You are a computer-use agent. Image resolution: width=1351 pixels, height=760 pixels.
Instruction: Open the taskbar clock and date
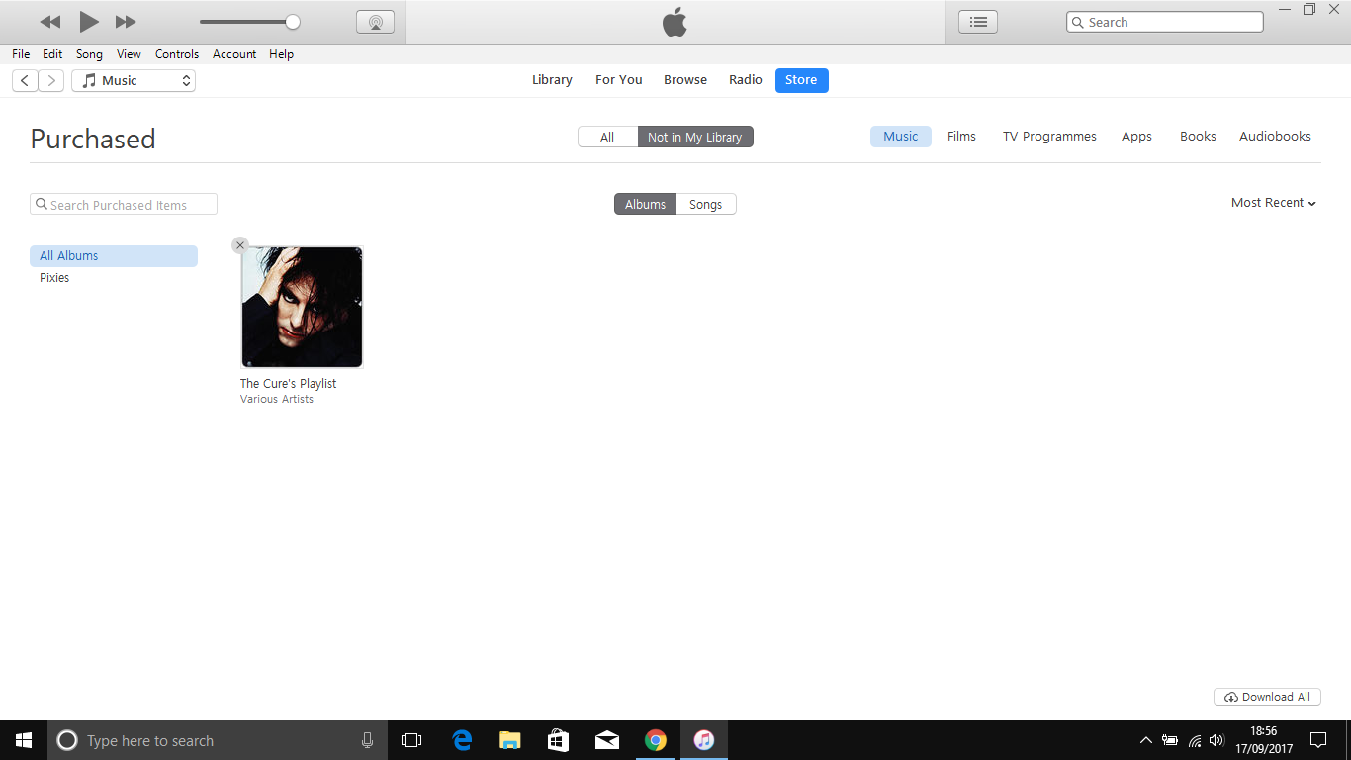tap(1264, 740)
